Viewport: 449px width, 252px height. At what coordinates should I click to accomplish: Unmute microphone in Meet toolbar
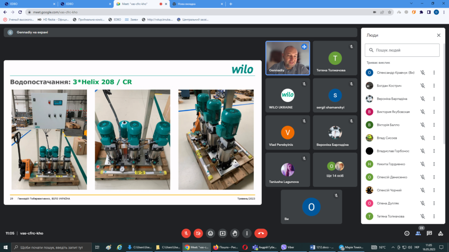(186, 234)
